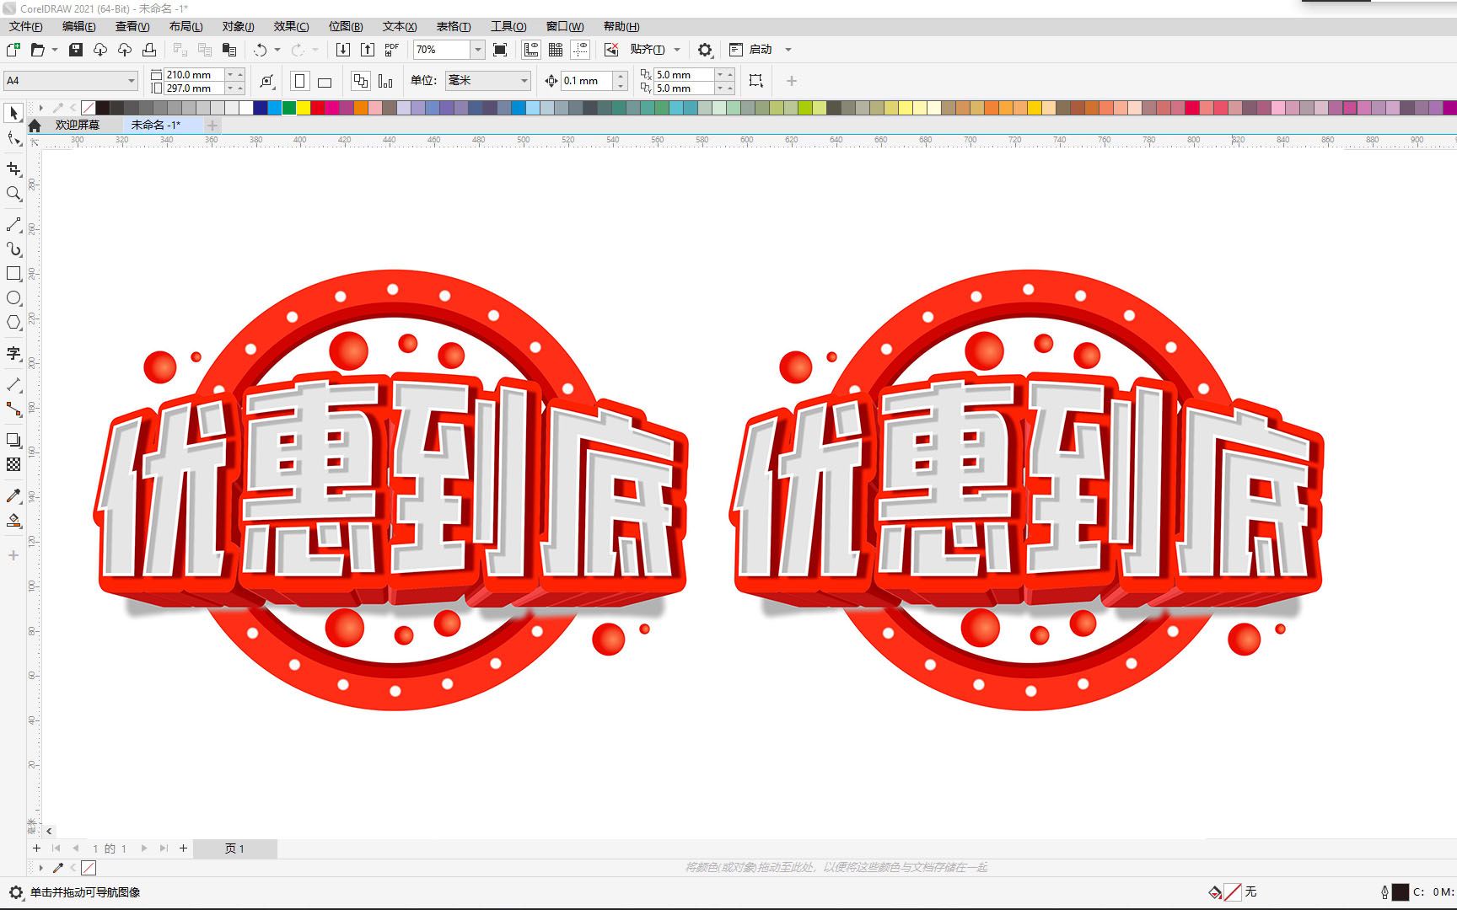Select the Crop tool
This screenshot has height=910, width=1457.
click(x=13, y=169)
